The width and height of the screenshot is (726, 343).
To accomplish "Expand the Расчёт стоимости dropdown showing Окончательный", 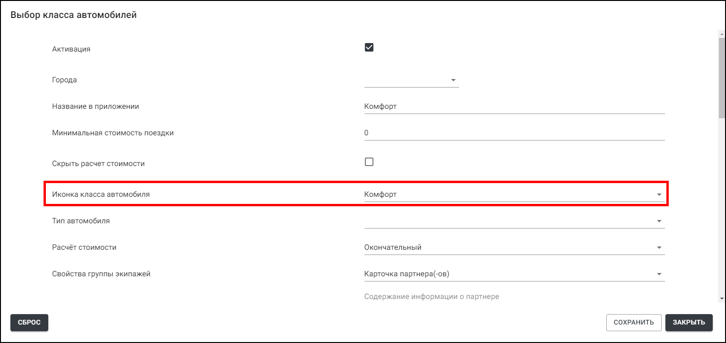I will click(658, 247).
